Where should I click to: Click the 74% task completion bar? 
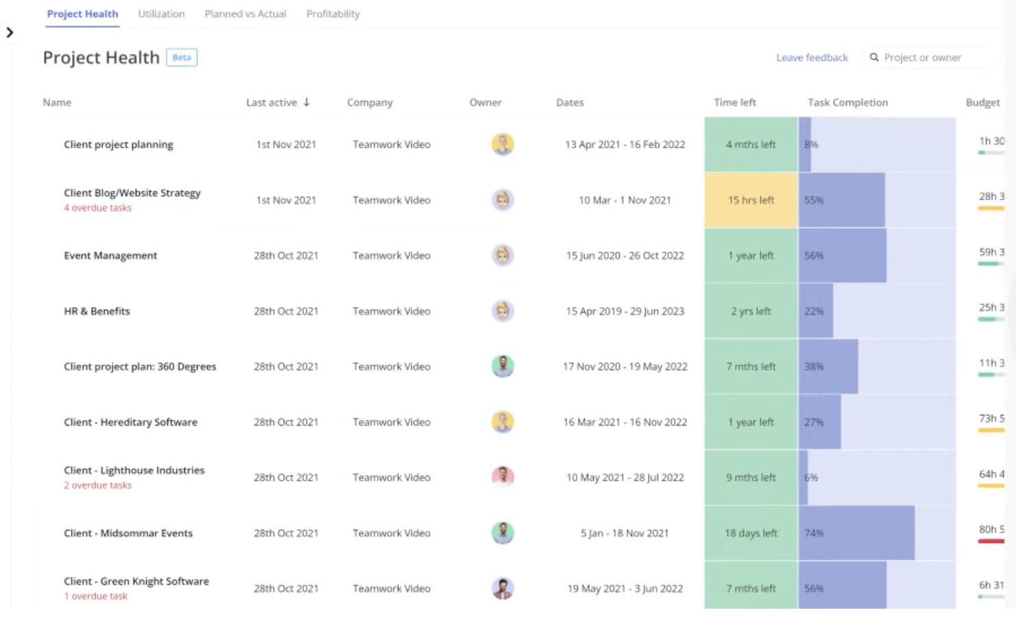856,533
